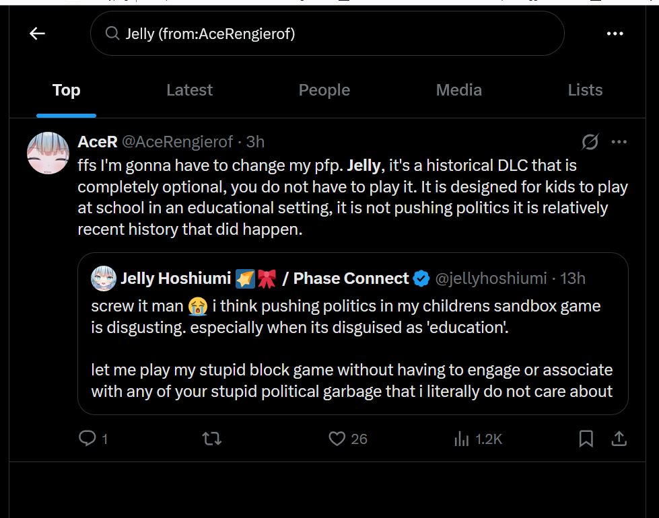Reply to AceR's tweet

(x=88, y=439)
